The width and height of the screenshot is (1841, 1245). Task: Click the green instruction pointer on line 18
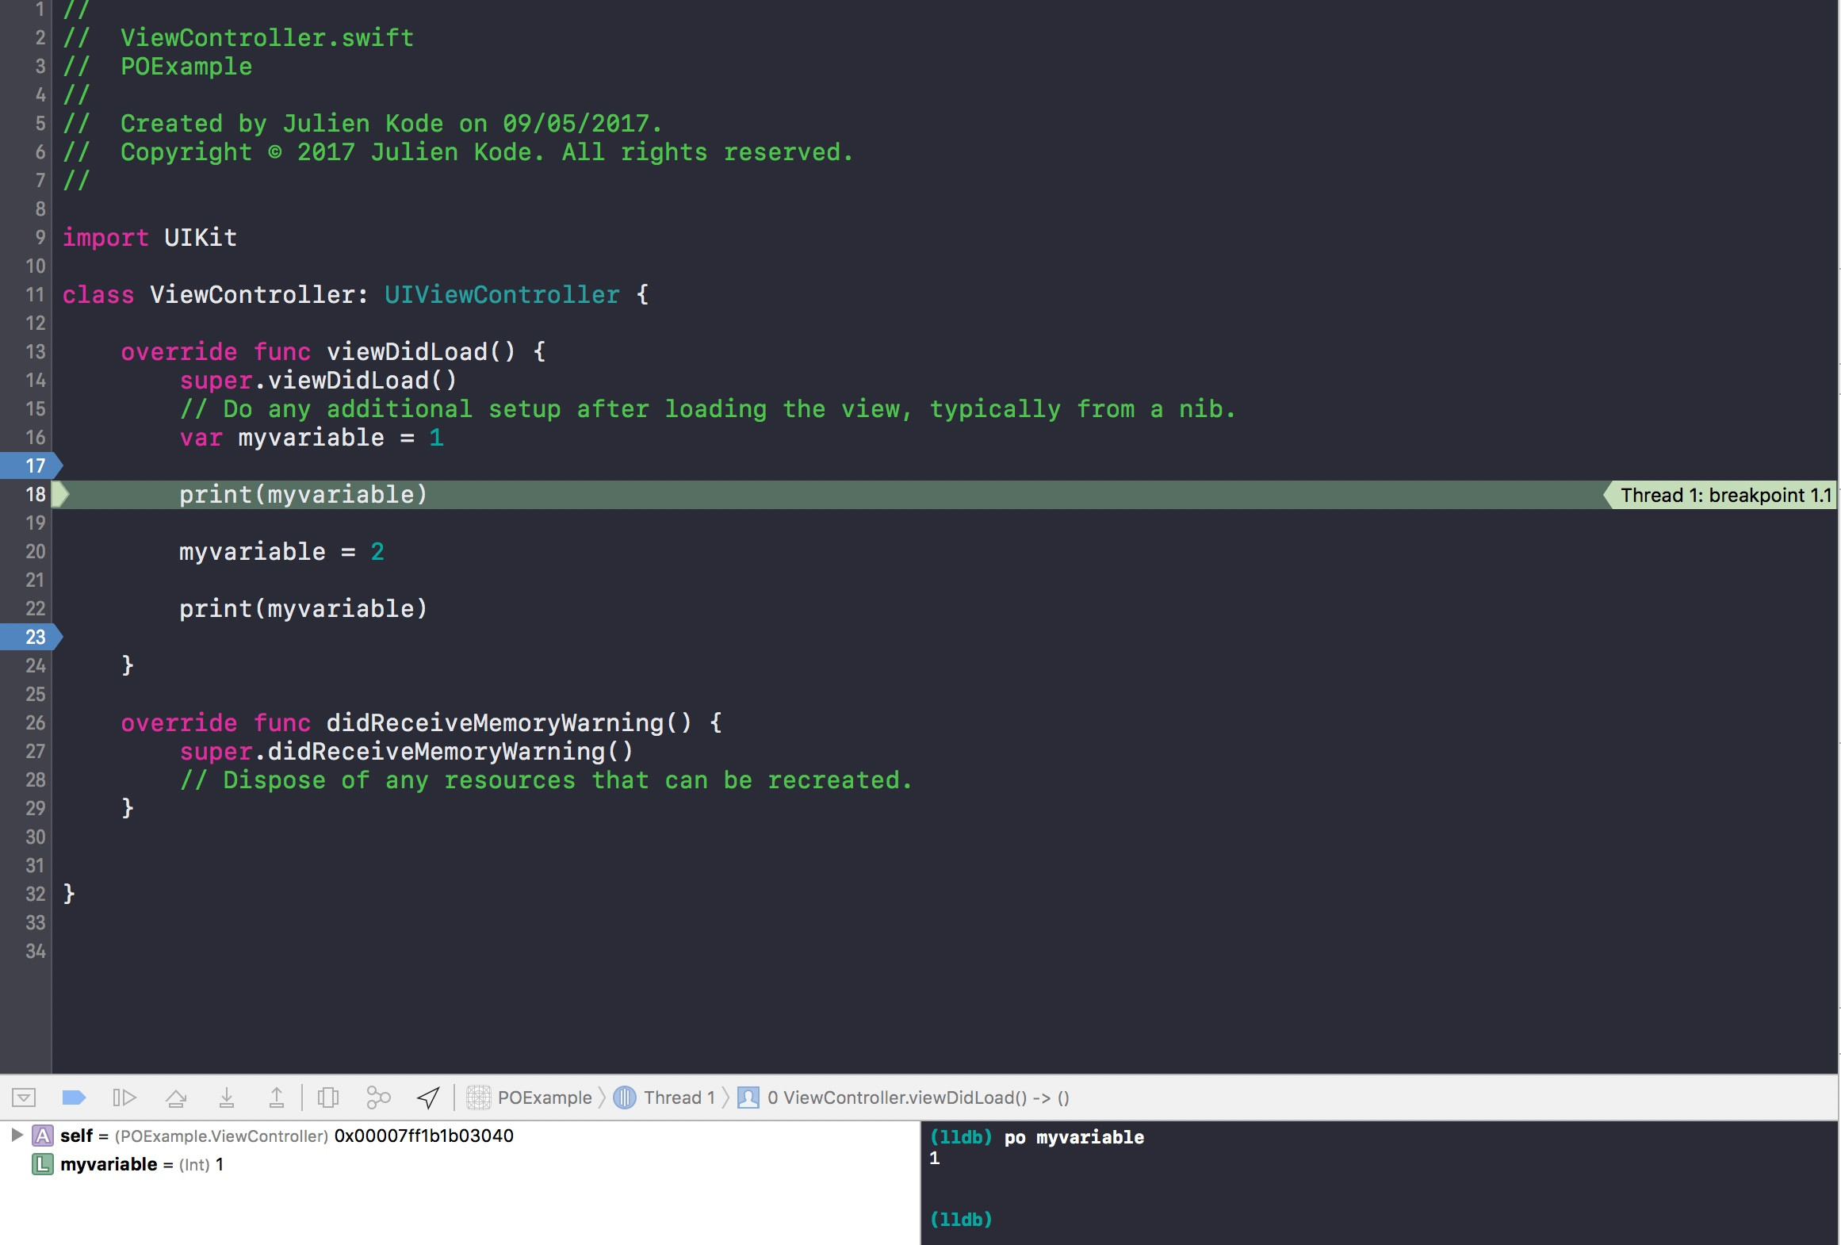click(x=60, y=494)
